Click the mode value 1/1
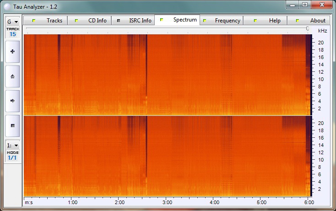The width and height of the screenshot is (336, 211). click(x=12, y=158)
